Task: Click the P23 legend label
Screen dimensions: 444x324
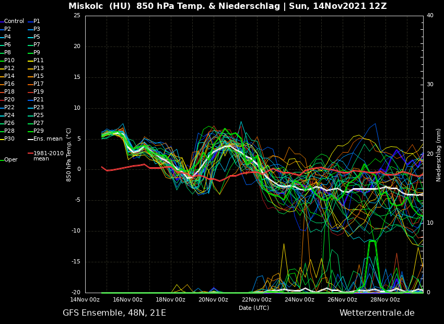Action: coord(39,108)
